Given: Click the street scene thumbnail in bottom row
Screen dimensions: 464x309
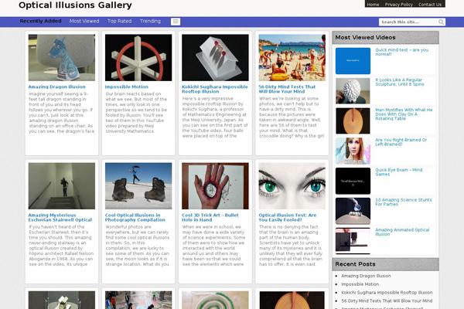Looking at the screenshot, I should (x=138, y=300).
